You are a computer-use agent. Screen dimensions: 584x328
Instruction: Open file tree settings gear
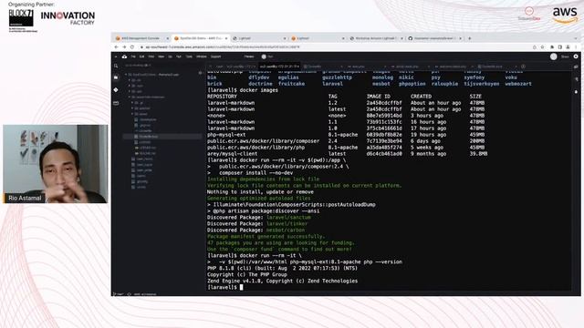tap(201, 73)
